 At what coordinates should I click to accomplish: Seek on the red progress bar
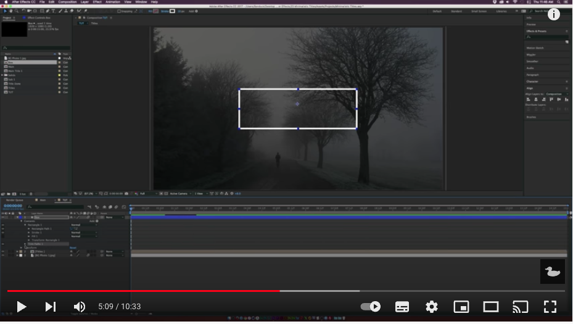tap(143, 291)
